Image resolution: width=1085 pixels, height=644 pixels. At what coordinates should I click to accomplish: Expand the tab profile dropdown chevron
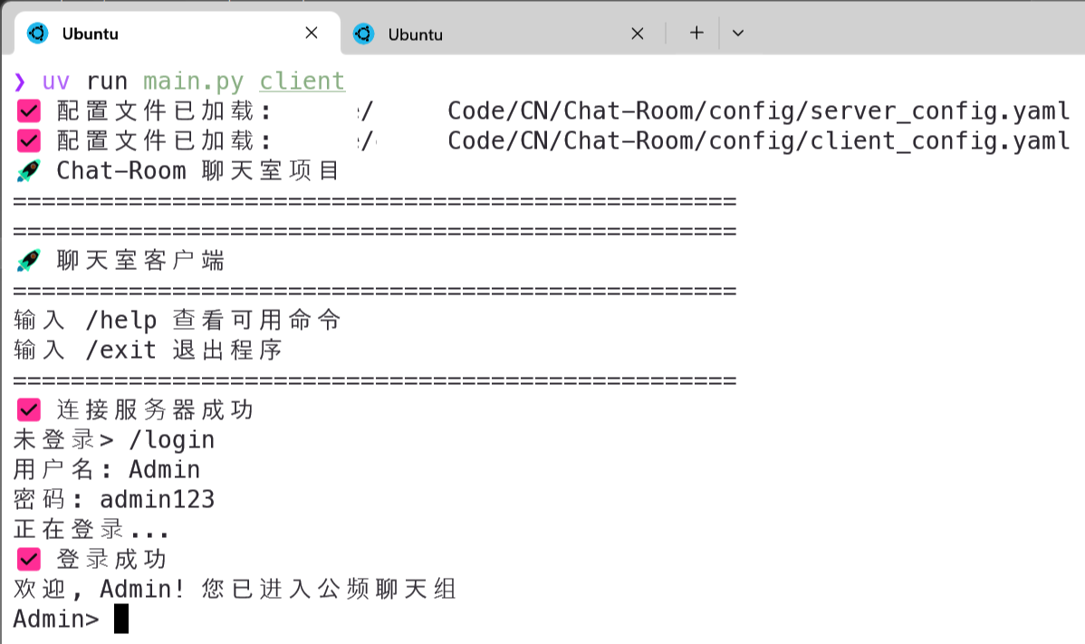[x=738, y=33]
